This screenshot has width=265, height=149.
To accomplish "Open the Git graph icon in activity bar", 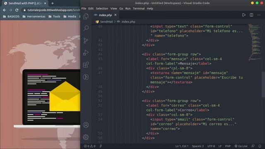I will (x=86, y=77).
